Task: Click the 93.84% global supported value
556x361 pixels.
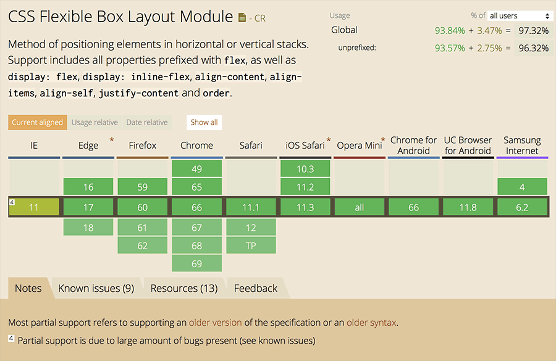Action: click(450, 31)
